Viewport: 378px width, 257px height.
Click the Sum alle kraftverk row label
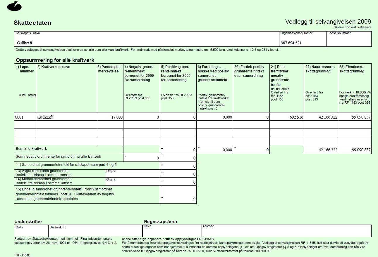pyautogui.click(x=31, y=149)
